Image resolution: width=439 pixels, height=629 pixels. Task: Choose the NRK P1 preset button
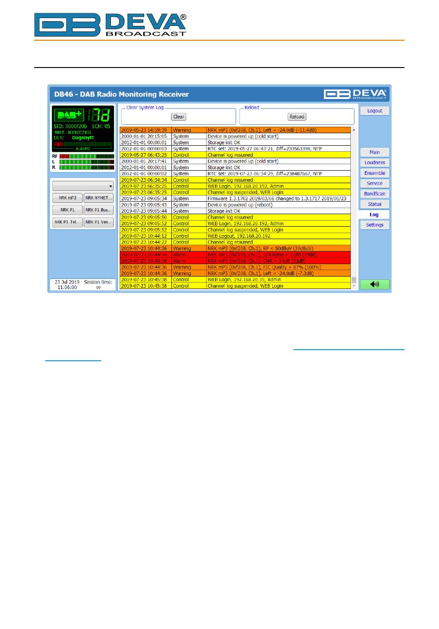point(67,210)
